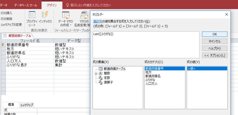Image resolution: width=238 pixels, height=115 pixels.
Task: Select the 都道府県名 field name cell
Action: [30, 53]
